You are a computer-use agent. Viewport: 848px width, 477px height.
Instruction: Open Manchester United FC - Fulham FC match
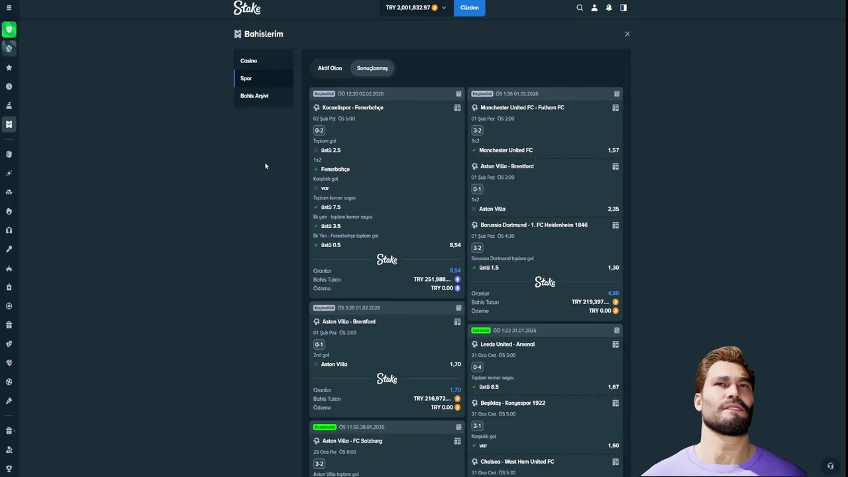tap(522, 107)
